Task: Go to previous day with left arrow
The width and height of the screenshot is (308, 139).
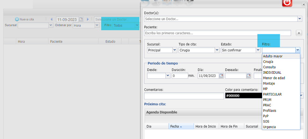Action: pyautogui.click(x=51, y=19)
